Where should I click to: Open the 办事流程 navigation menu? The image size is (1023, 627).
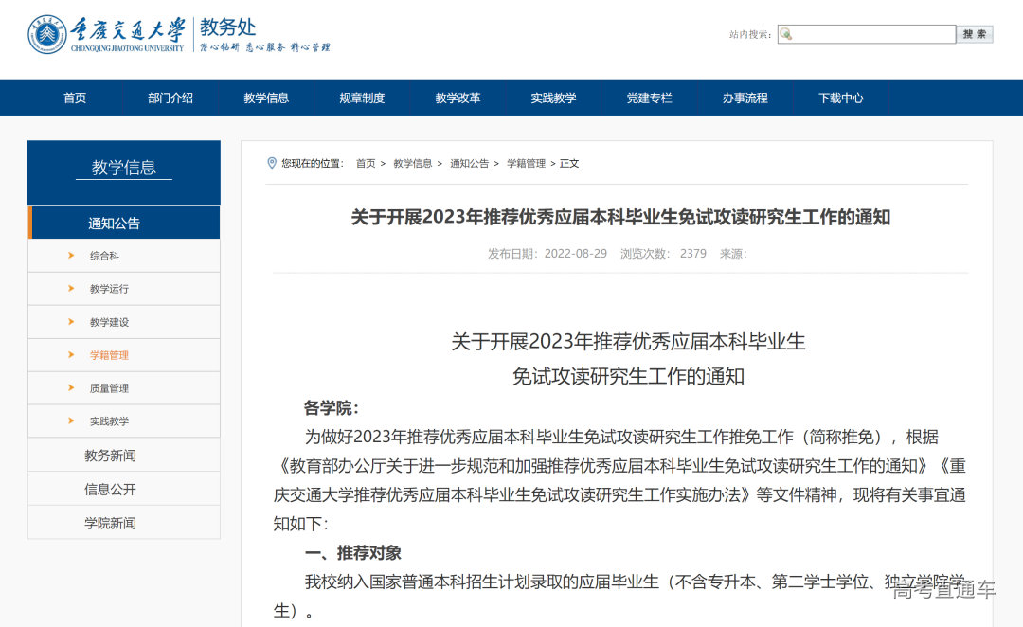coord(745,98)
